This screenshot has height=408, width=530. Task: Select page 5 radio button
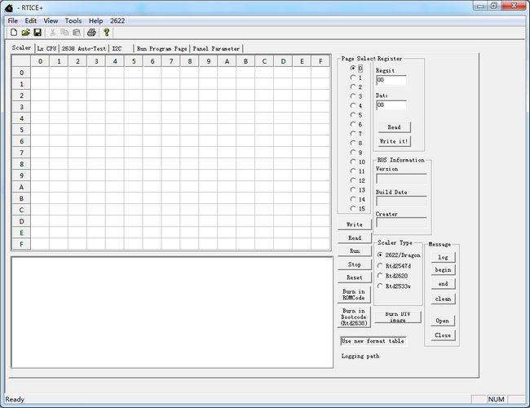(x=353, y=115)
